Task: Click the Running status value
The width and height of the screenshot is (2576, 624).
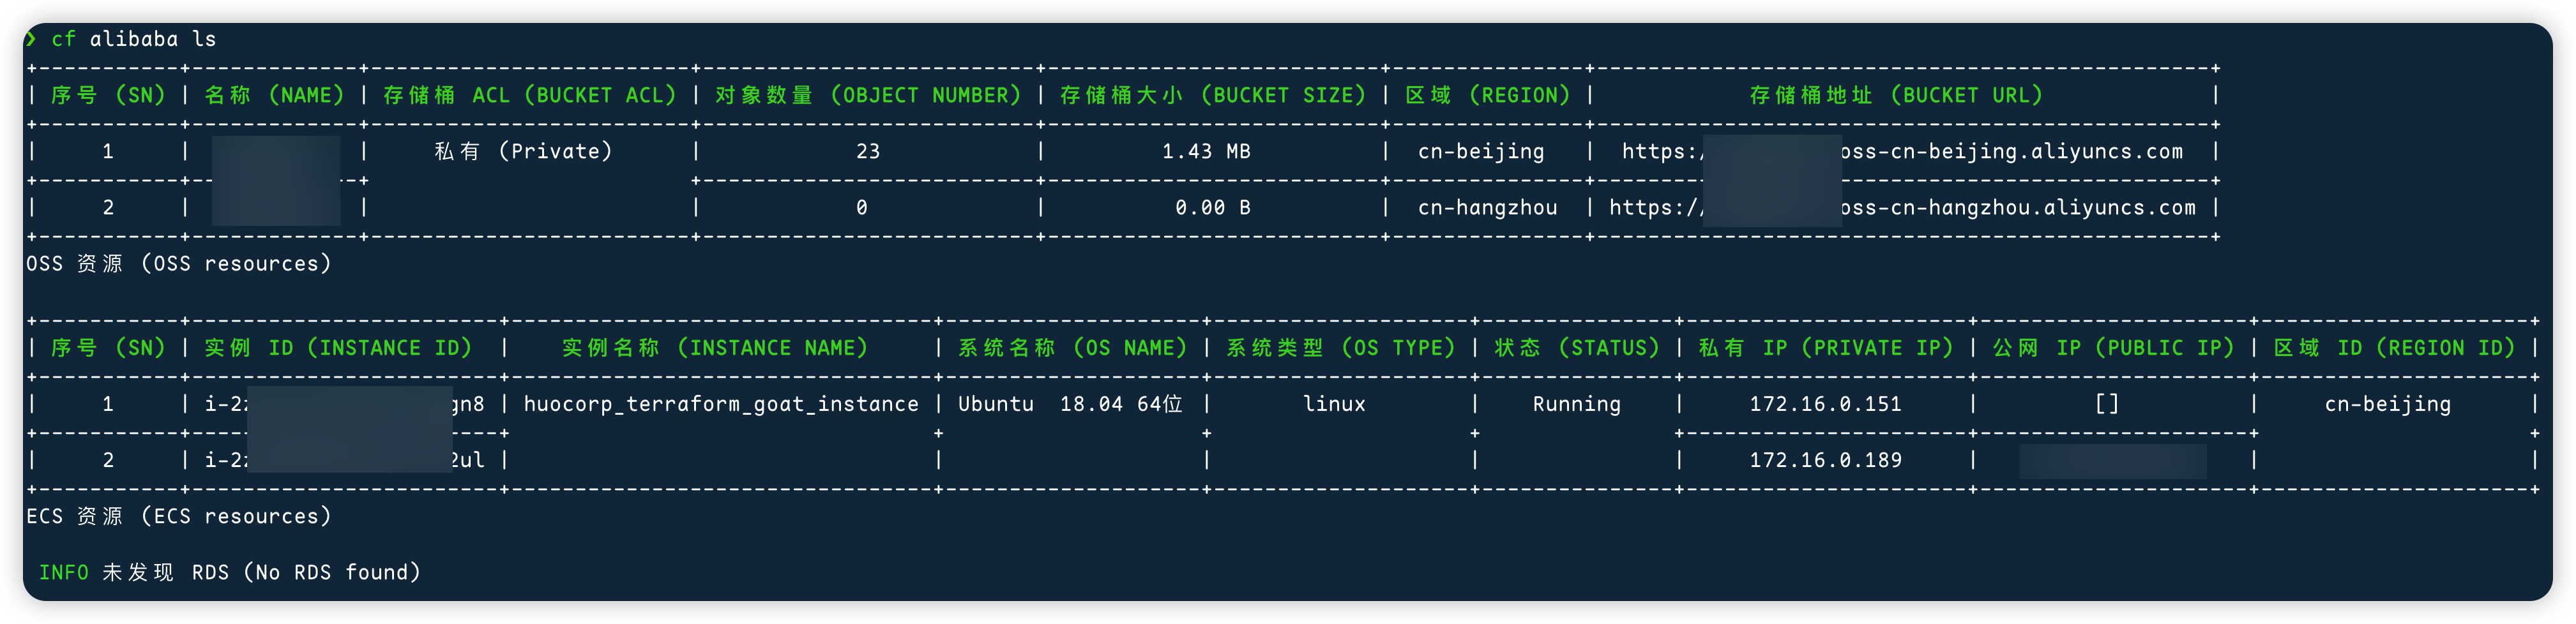Action: [x=1576, y=405]
